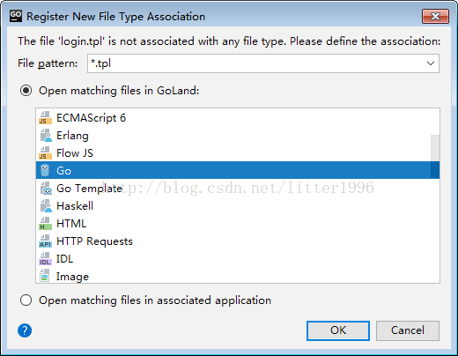Click the IDL file type icon
Viewport: 458px width, 356px height.
tap(45, 259)
